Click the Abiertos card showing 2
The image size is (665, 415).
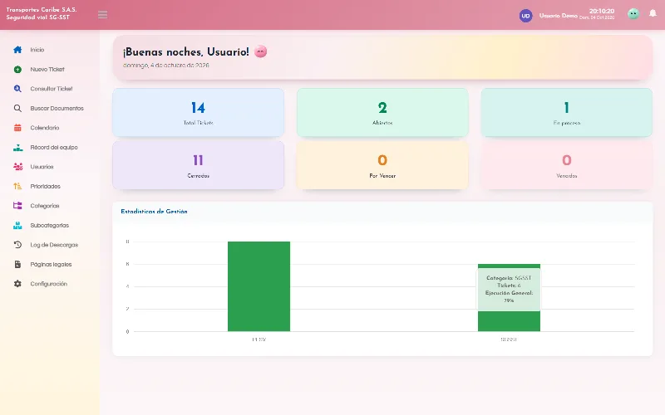pyautogui.click(x=382, y=113)
